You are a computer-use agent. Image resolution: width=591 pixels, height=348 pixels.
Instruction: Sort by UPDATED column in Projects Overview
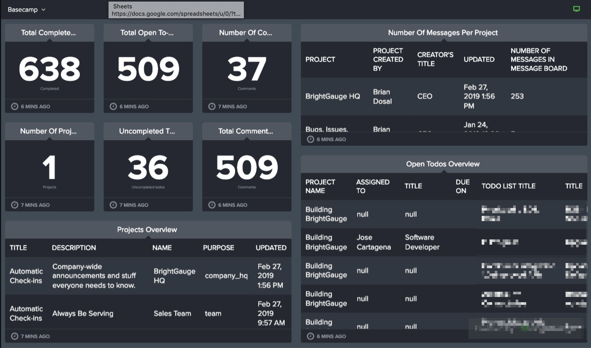271,248
